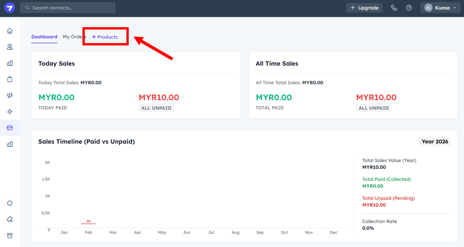This screenshot has height=247, width=464.
Task: Focus the Search contacts input field
Action: tap(68, 8)
